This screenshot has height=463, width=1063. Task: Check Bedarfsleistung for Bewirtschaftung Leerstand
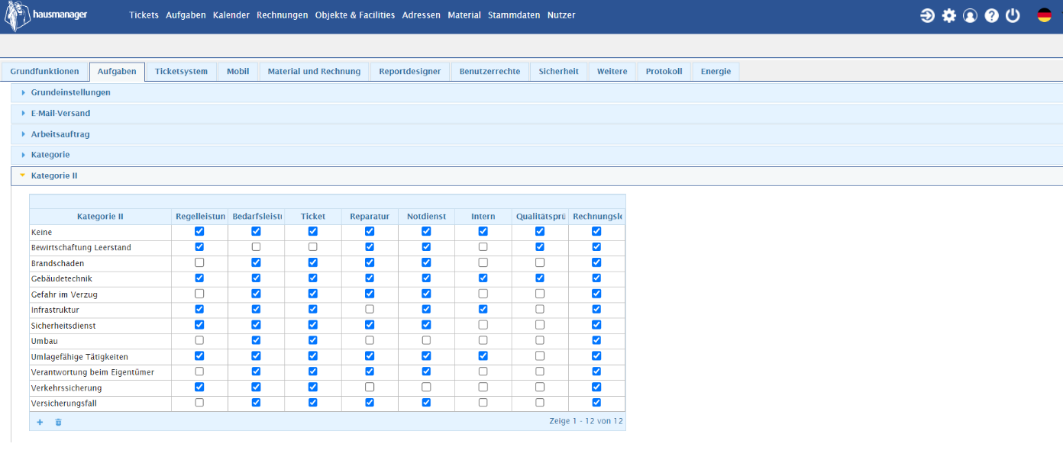[x=256, y=247]
